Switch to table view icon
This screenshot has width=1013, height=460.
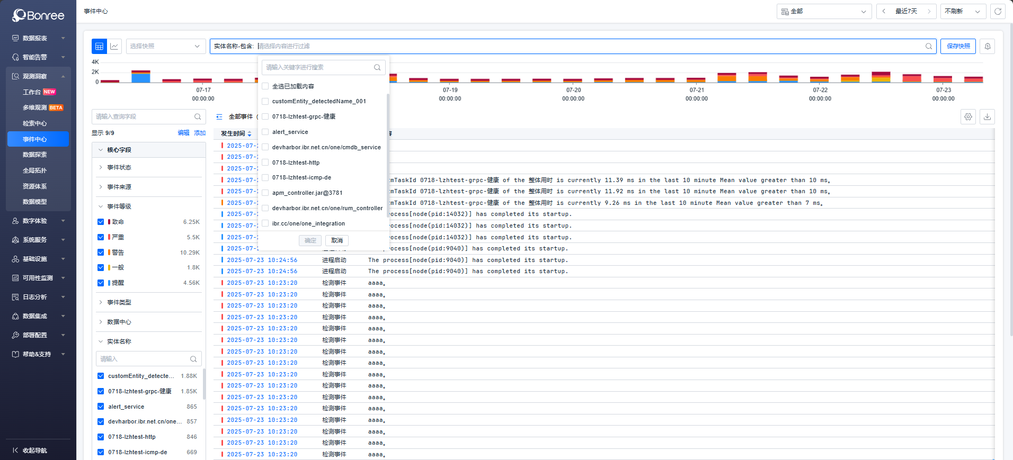(x=99, y=47)
